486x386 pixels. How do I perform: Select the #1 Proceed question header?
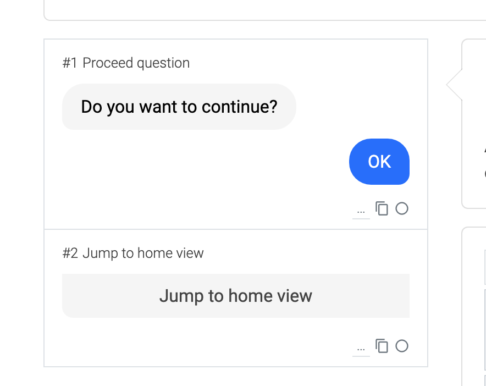click(x=125, y=63)
